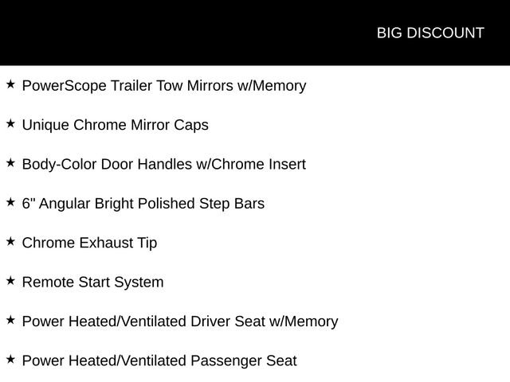Select the Chrome Exhaust Tip feature line
The height and width of the screenshot is (382, 510).
pyautogui.click(x=89, y=244)
